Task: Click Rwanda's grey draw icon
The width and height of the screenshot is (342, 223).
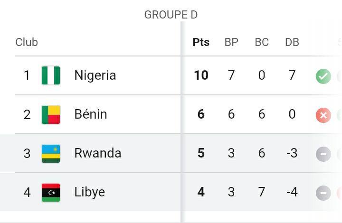Action: tap(323, 154)
